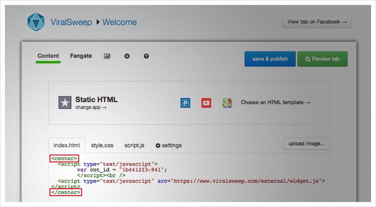
Task: Select the Google Maps template icon
Action: (x=227, y=103)
